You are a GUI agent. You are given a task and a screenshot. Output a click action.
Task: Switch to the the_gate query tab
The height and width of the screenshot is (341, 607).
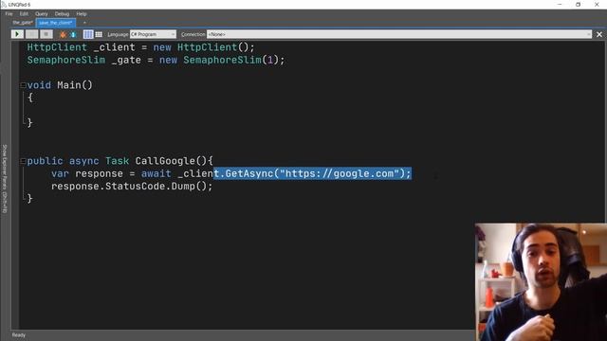click(x=23, y=23)
